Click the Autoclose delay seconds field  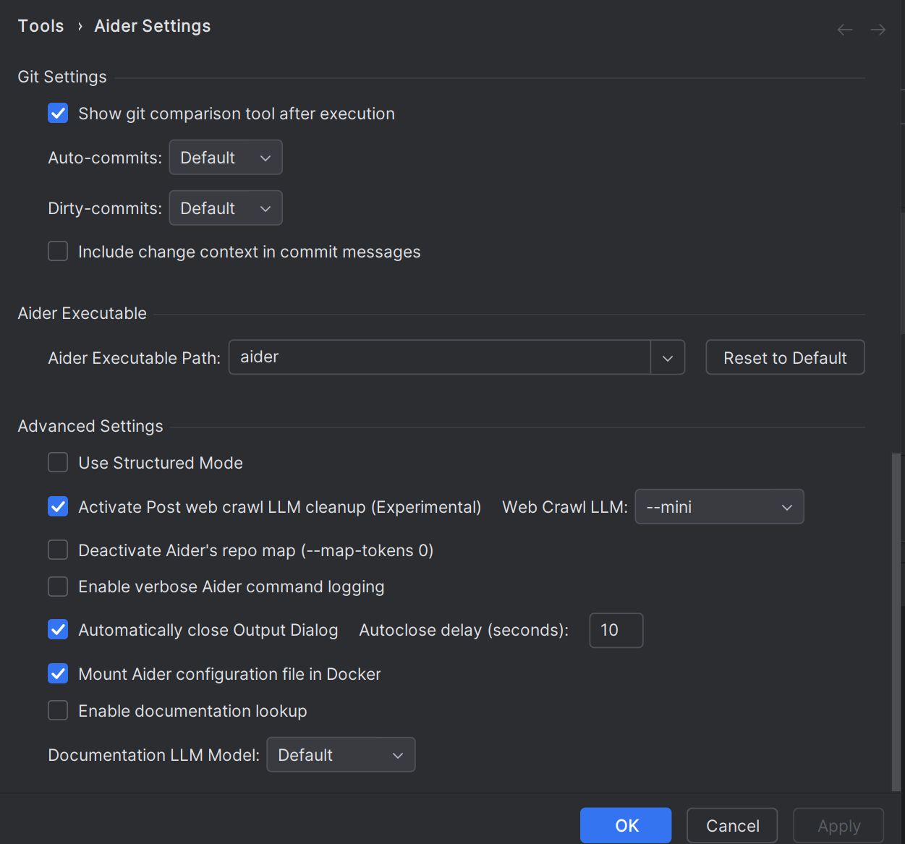click(x=616, y=630)
